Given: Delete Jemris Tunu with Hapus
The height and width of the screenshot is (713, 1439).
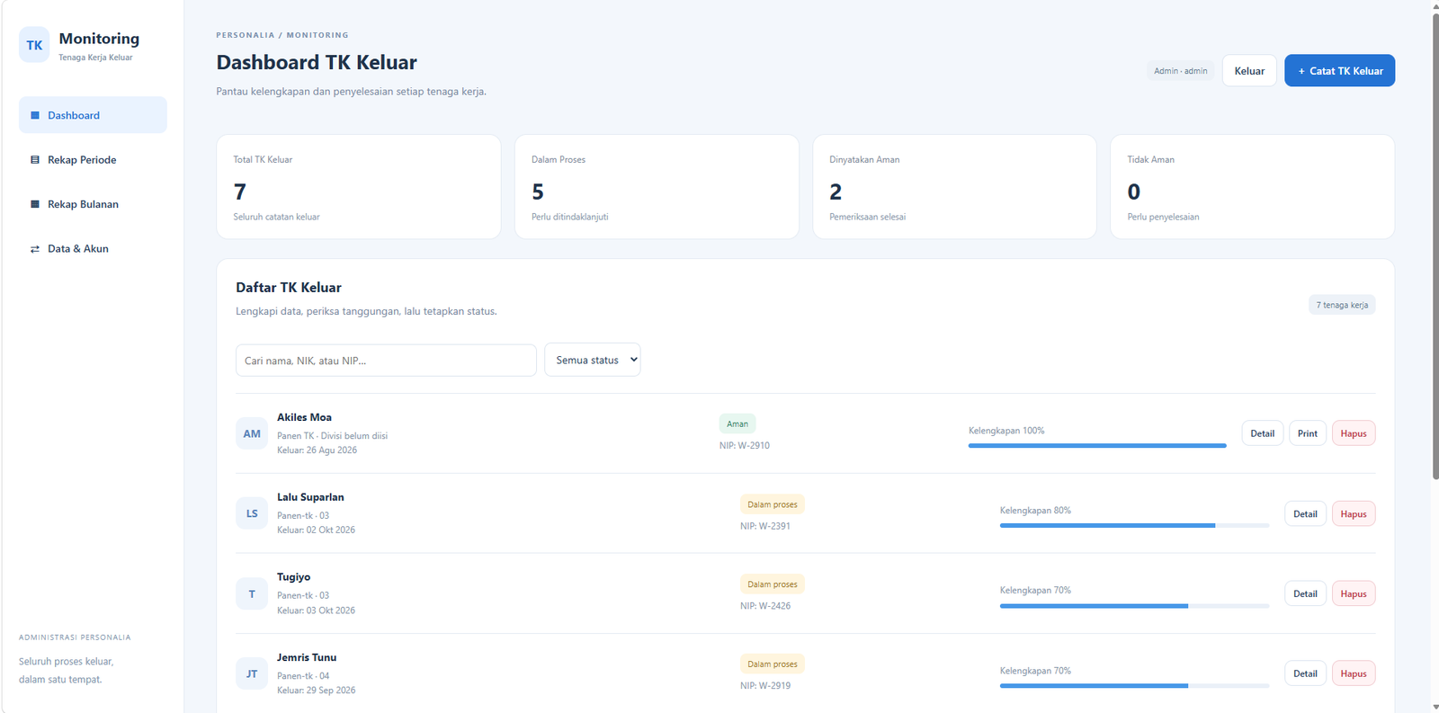Looking at the screenshot, I should (1354, 673).
